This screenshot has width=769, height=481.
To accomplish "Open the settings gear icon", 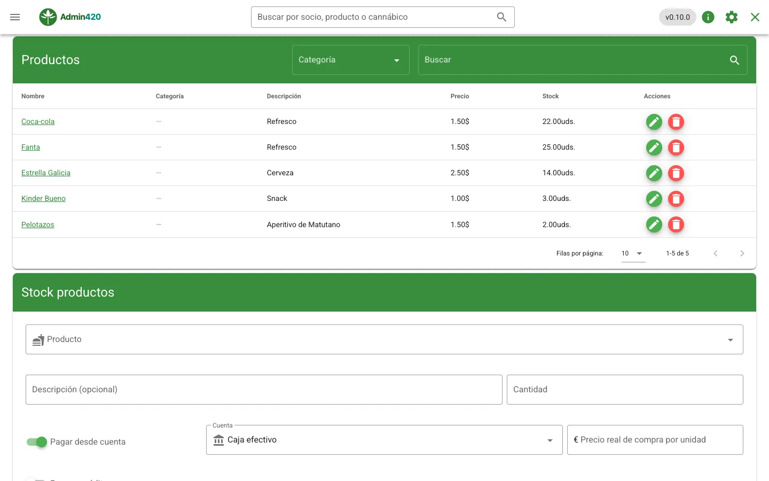I will tap(732, 17).
